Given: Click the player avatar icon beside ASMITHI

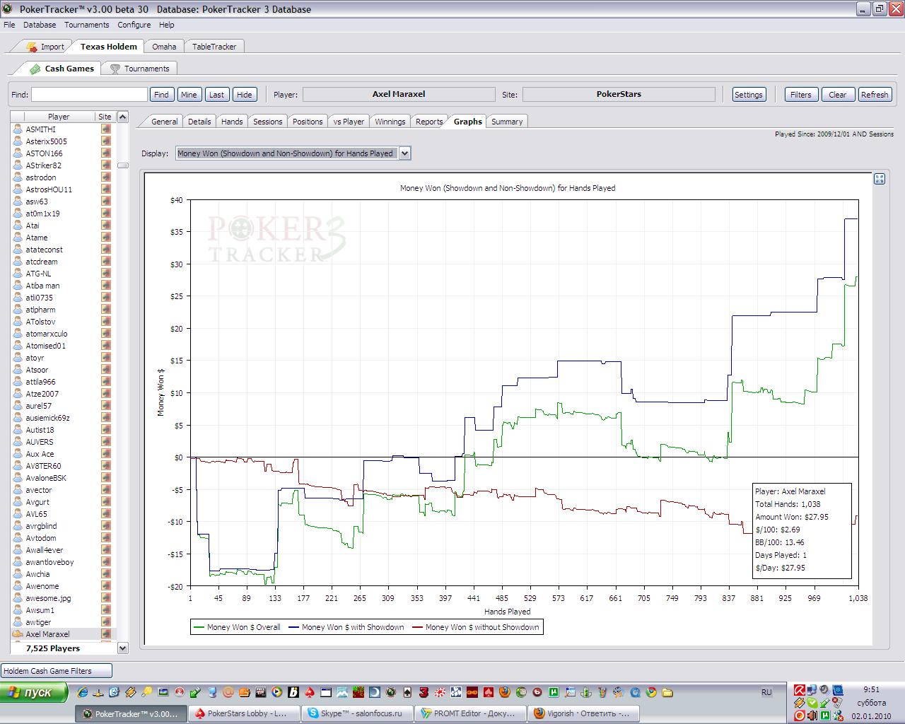Looking at the screenshot, I should coord(18,129).
